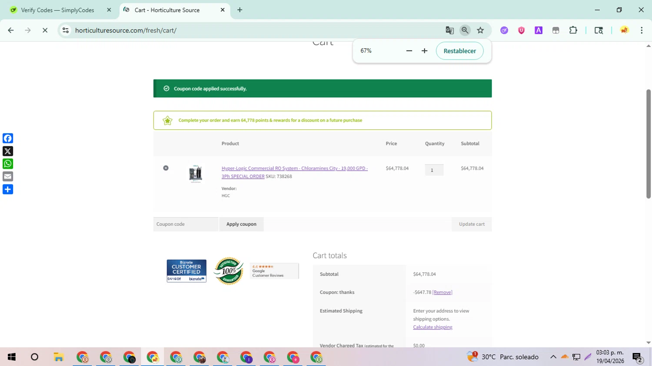The image size is (652, 366).
Task: Go forward in browser history
Action: click(28, 30)
